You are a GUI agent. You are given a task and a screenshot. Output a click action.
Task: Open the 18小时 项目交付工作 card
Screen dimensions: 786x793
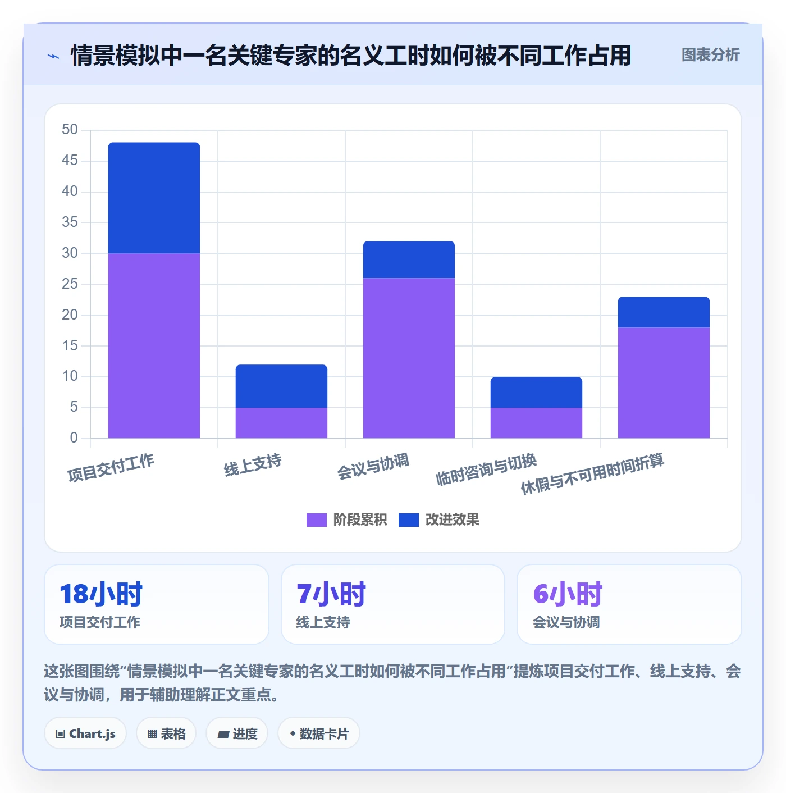(x=157, y=604)
